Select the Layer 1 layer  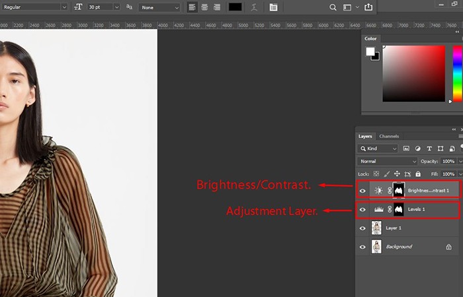pos(407,228)
